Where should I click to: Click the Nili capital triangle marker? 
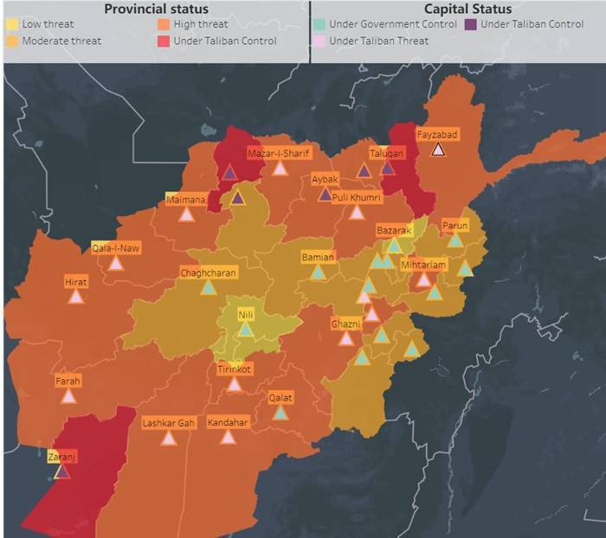pyautogui.click(x=245, y=330)
